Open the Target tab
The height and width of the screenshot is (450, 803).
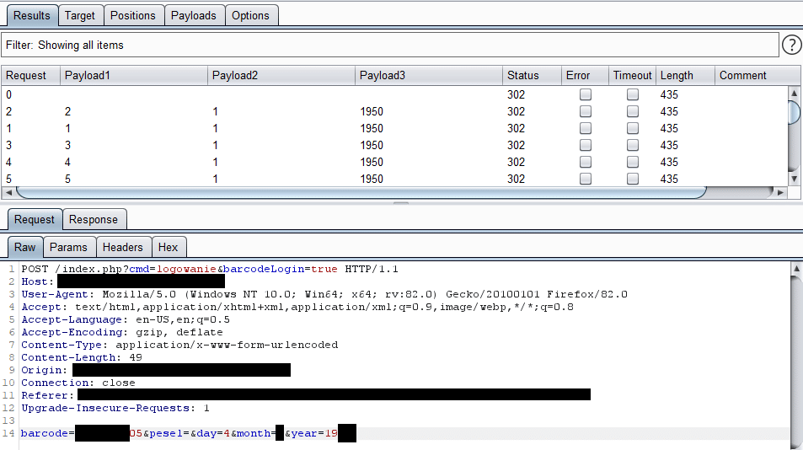pos(80,15)
